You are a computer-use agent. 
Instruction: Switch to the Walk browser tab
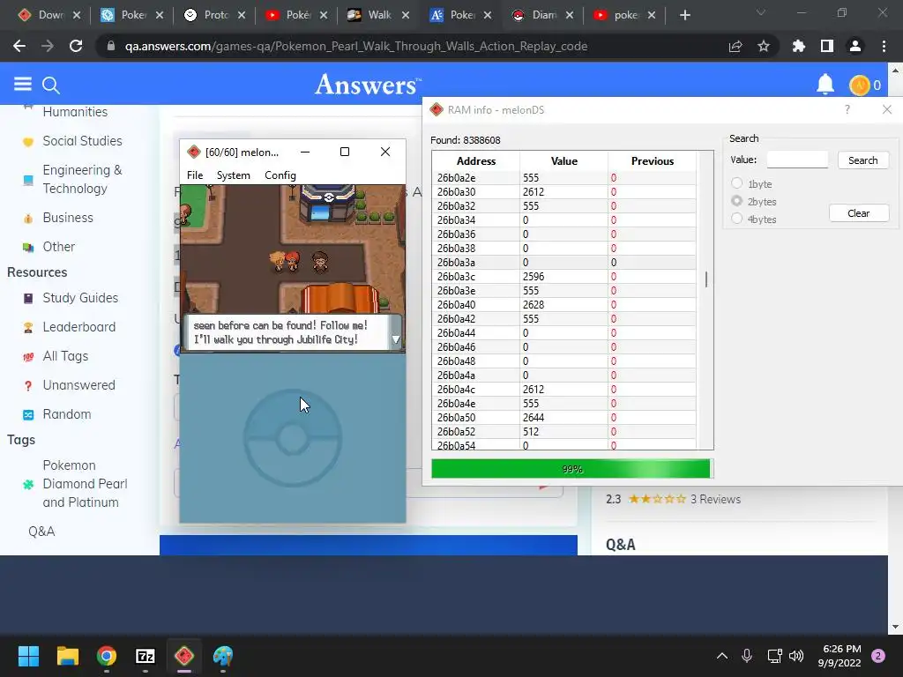tap(377, 15)
